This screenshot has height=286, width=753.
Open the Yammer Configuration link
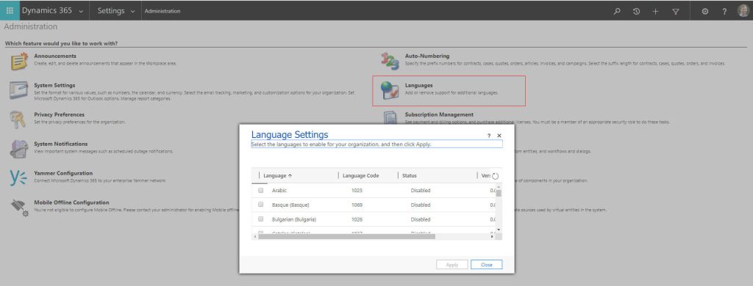click(x=63, y=173)
